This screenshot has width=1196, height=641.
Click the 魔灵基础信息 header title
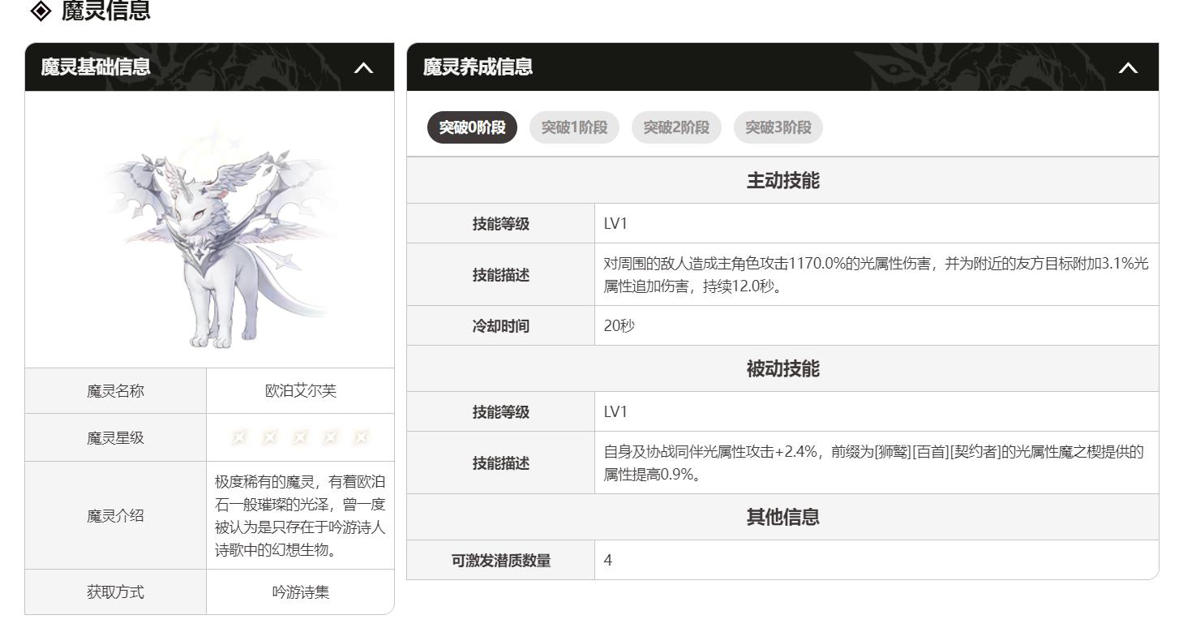pos(96,67)
